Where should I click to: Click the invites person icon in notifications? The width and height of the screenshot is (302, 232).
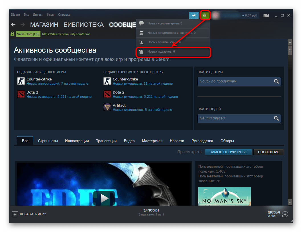pos(141,42)
